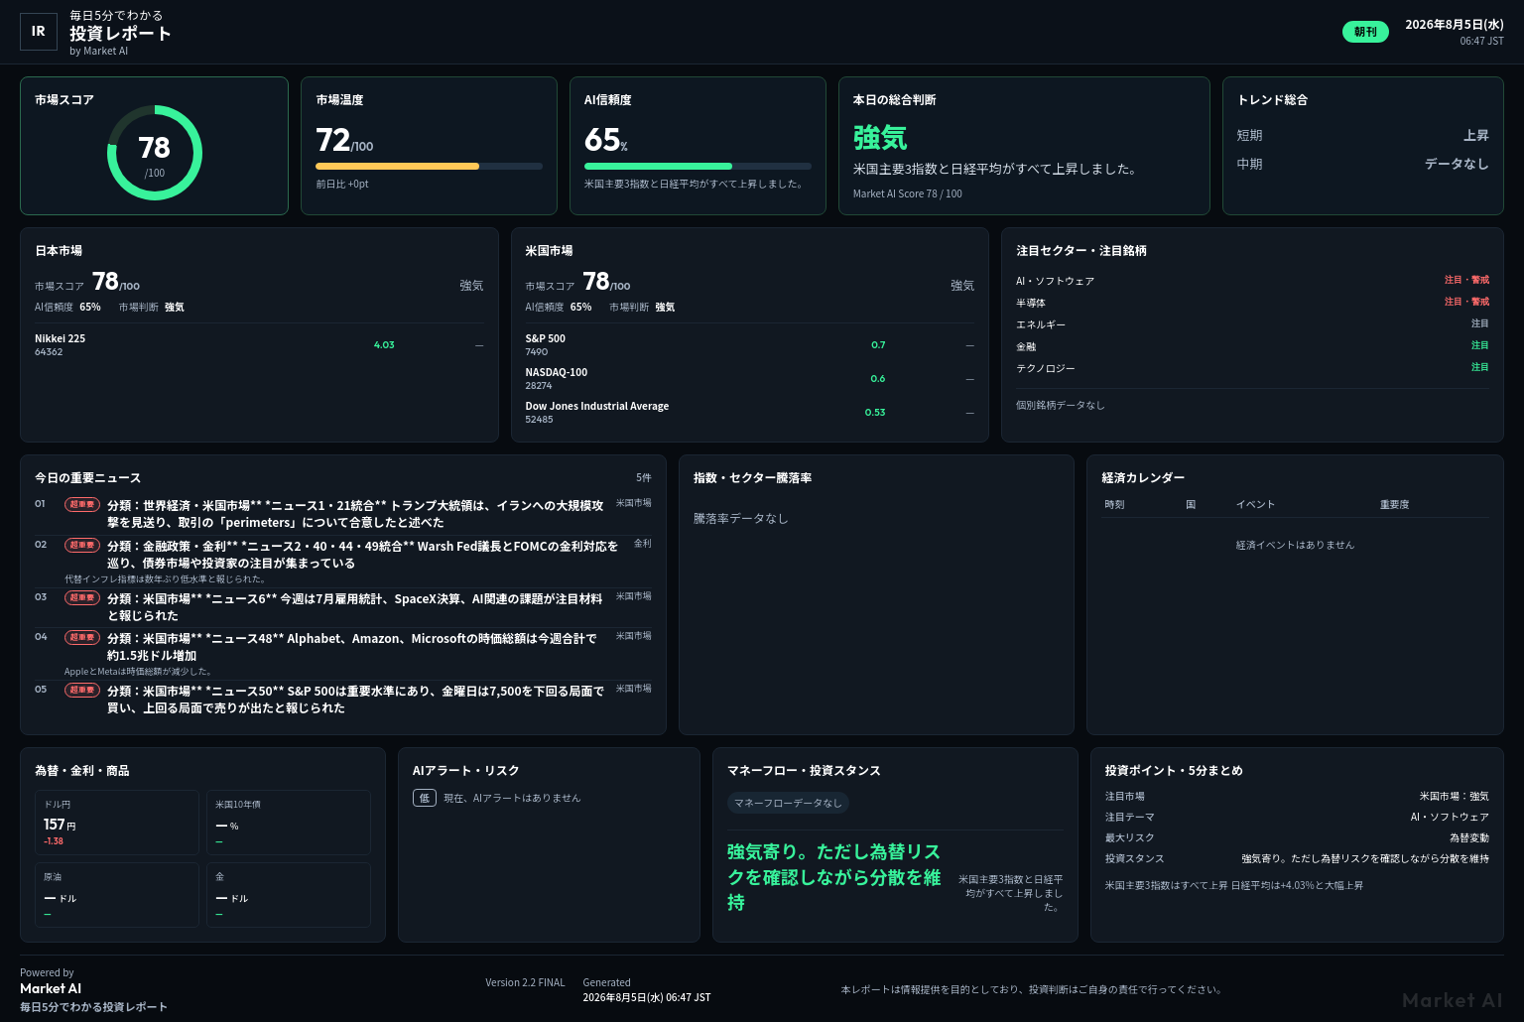Click the AI・ソフトウェア sector row
This screenshot has height=1022, width=1524.
pyautogui.click(x=1252, y=281)
